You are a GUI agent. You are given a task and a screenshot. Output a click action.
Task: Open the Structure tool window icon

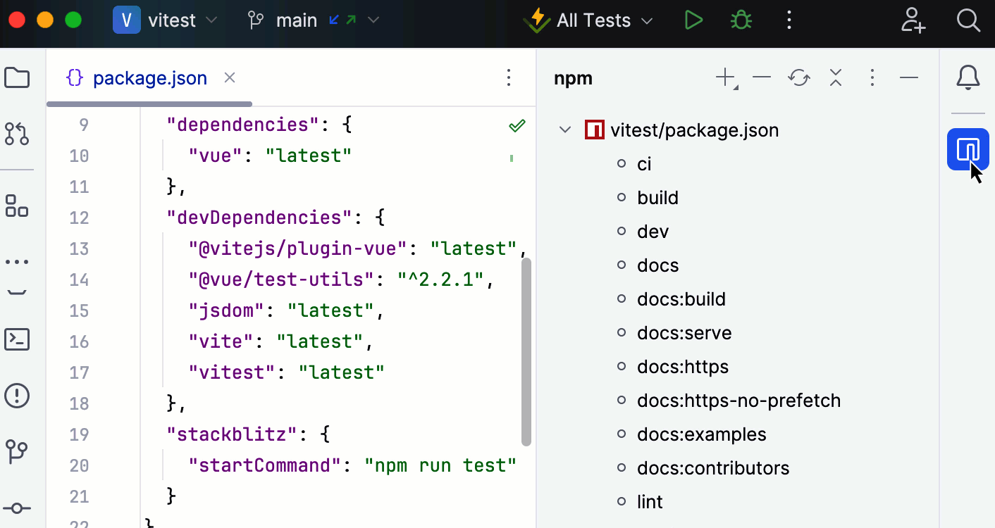(17, 206)
